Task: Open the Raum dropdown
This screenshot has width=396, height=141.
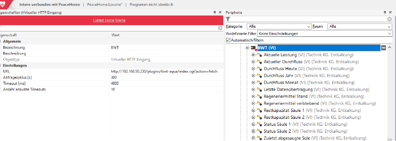Action: tap(360, 26)
